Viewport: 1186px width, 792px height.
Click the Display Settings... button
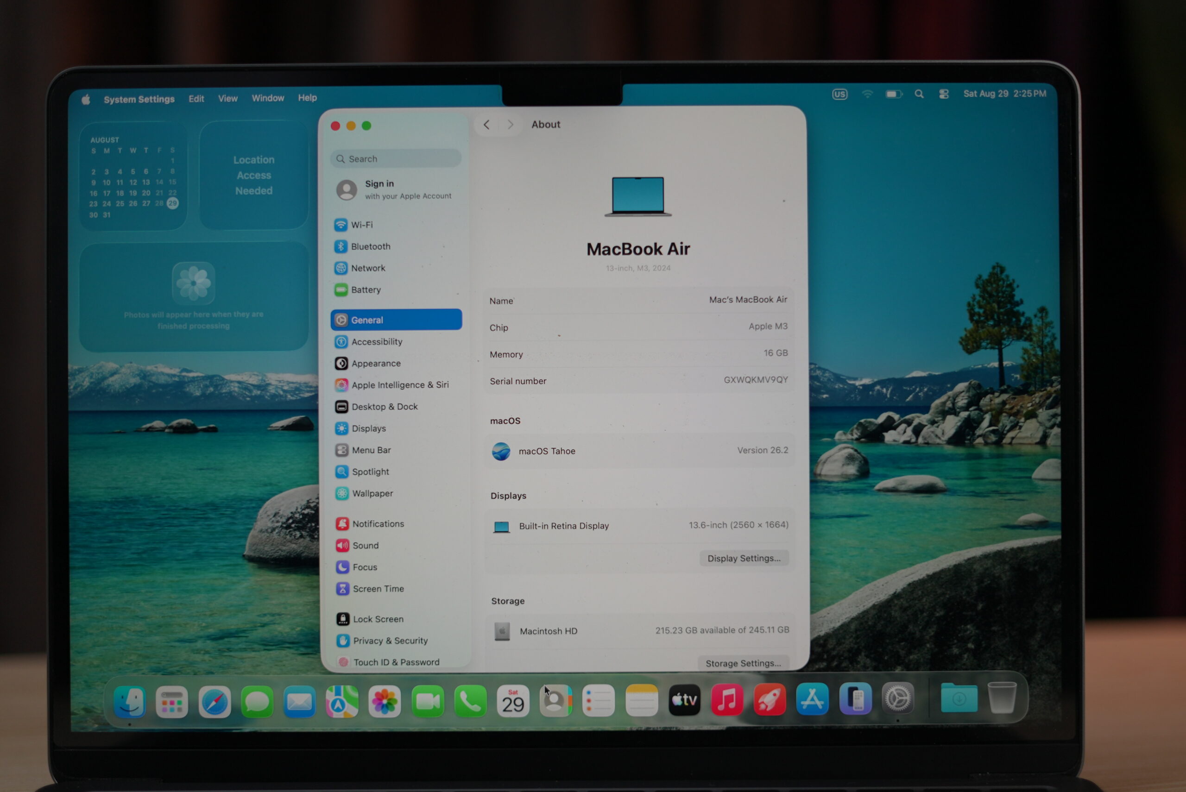(744, 558)
